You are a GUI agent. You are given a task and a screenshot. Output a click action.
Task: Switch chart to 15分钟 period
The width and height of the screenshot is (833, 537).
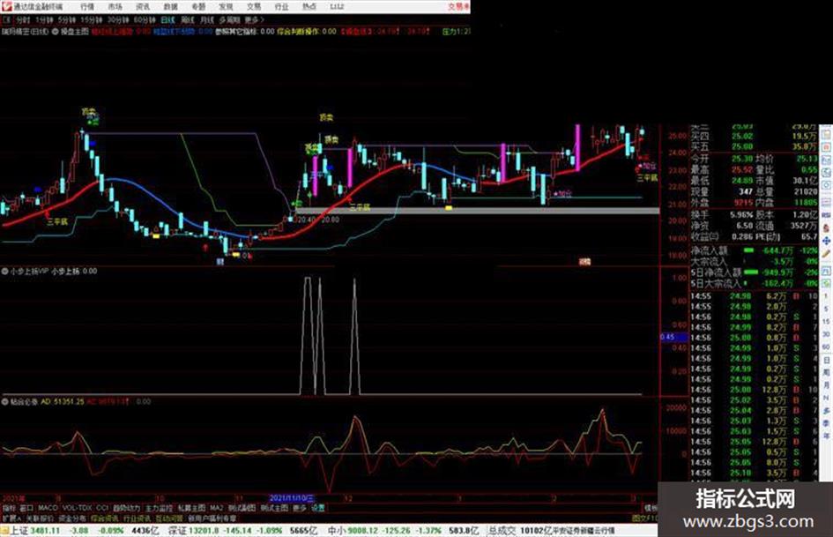coord(91,19)
